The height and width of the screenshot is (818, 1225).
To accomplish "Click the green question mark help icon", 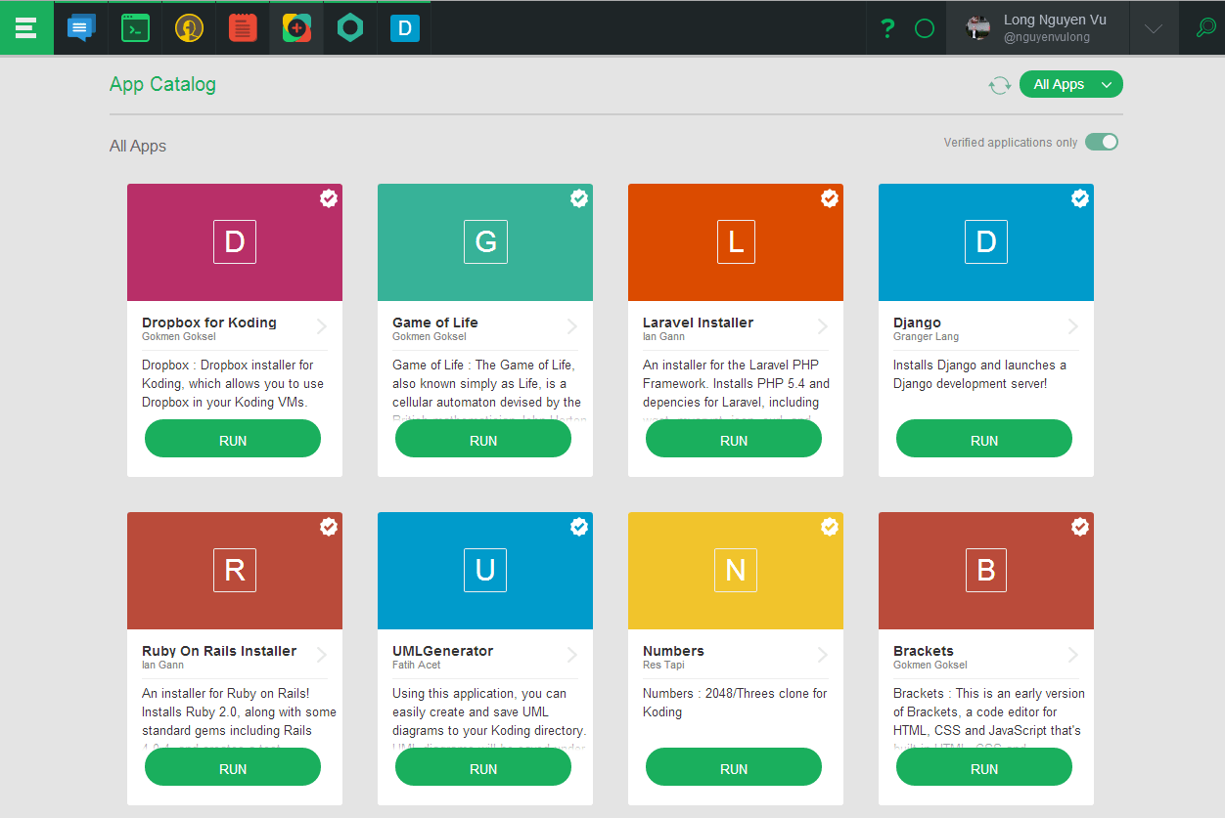I will click(x=887, y=28).
